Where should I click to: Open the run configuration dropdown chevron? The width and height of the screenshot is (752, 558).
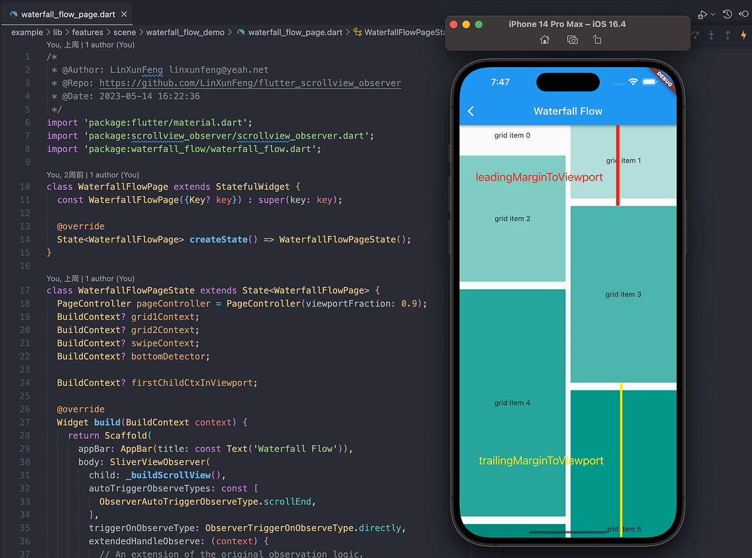pos(713,14)
